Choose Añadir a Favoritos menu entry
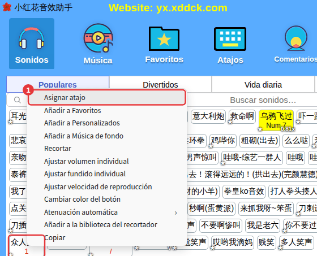The width and height of the screenshot is (317, 256). click(107, 110)
